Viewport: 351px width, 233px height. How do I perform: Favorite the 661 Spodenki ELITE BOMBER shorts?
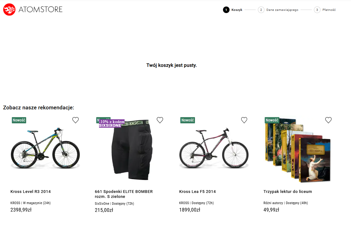coord(160,120)
